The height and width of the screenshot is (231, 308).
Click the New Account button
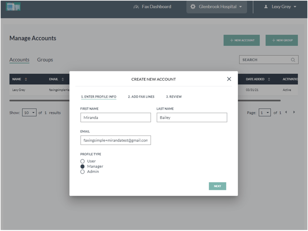pos(242,40)
